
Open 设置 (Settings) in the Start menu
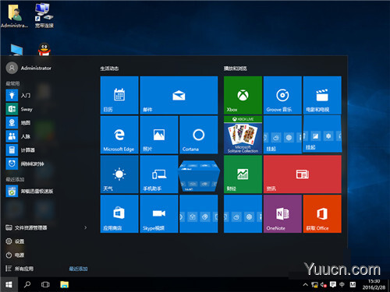coord(15,241)
